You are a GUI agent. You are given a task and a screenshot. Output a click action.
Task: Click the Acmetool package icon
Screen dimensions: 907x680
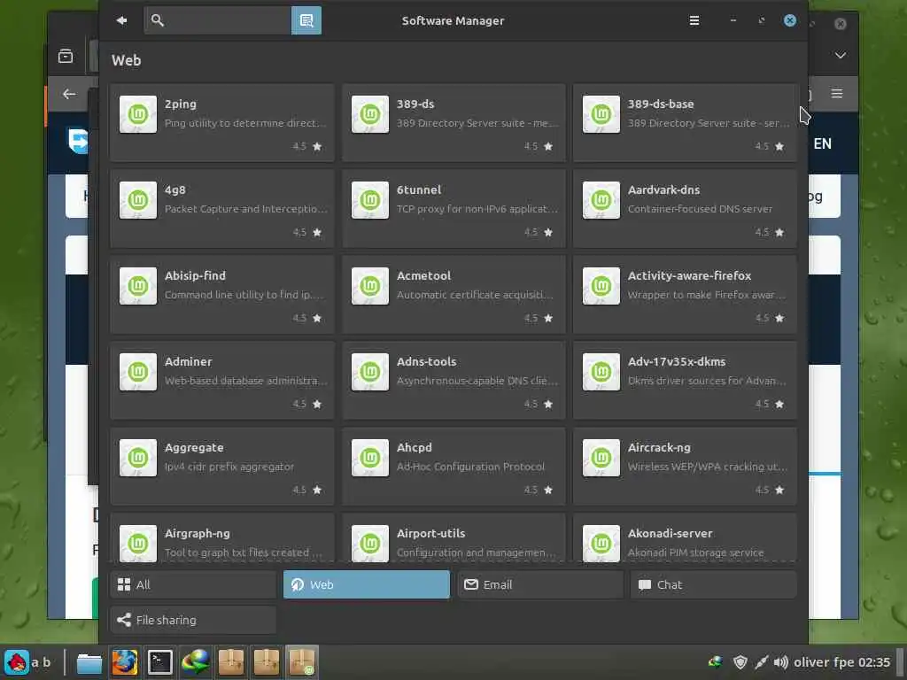pyautogui.click(x=370, y=286)
